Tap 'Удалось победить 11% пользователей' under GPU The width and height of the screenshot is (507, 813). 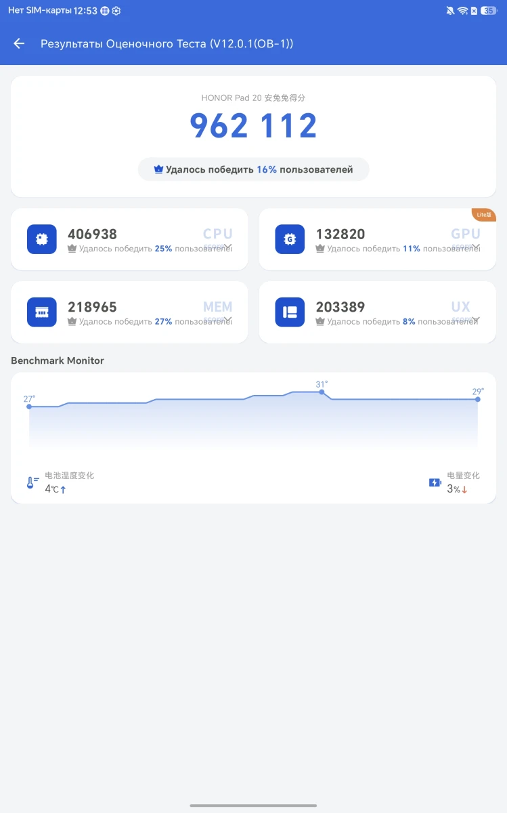(x=398, y=249)
